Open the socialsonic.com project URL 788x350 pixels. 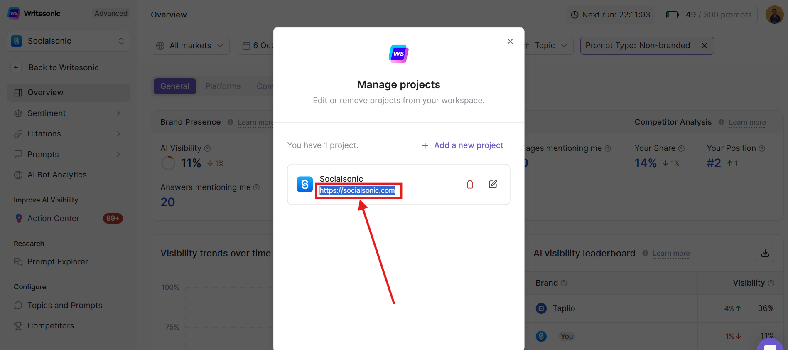coord(357,190)
